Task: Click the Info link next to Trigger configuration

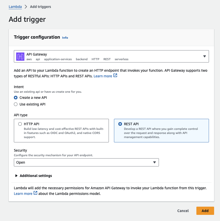Action: (x=65, y=37)
